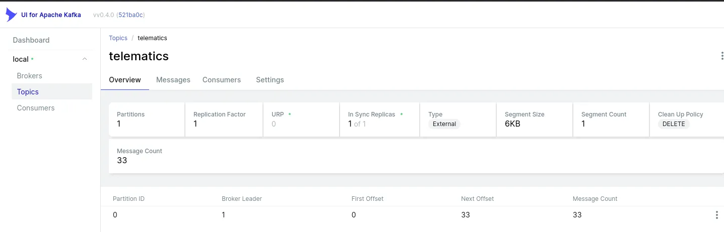The height and width of the screenshot is (232, 724).
Task: Click the UI for Apache Kafka logo icon
Action: (x=11, y=15)
